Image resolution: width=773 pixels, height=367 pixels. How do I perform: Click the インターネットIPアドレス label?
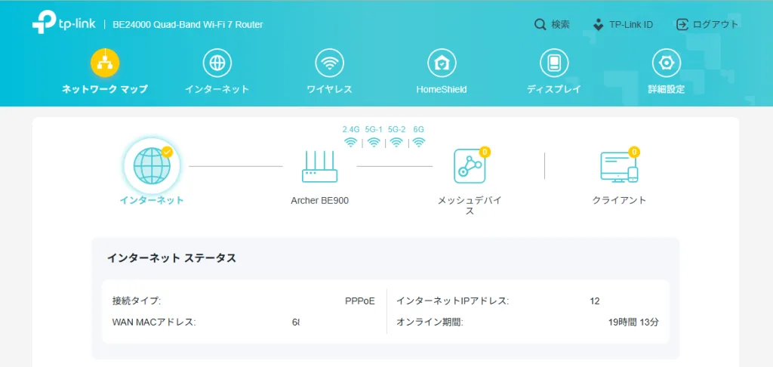(453, 301)
